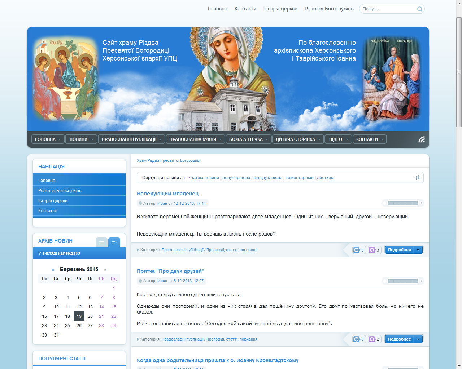Click rating bar of first article
Viewport: 462px width, 369px height.
pos(403,203)
